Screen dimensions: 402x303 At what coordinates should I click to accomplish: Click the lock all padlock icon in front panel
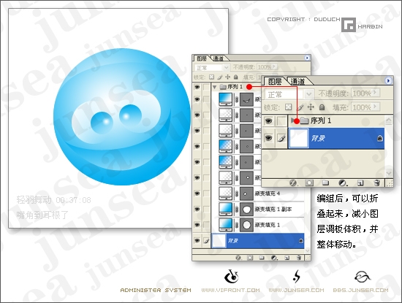tap(322, 107)
